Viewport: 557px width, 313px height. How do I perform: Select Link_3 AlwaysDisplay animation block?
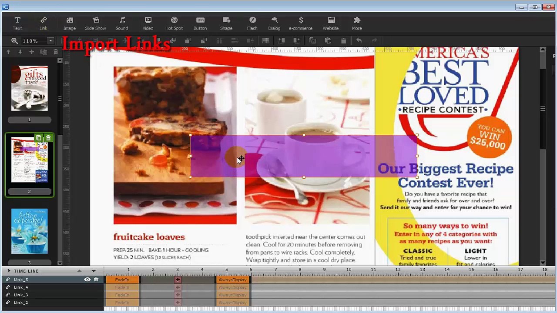pyautogui.click(x=232, y=295)
